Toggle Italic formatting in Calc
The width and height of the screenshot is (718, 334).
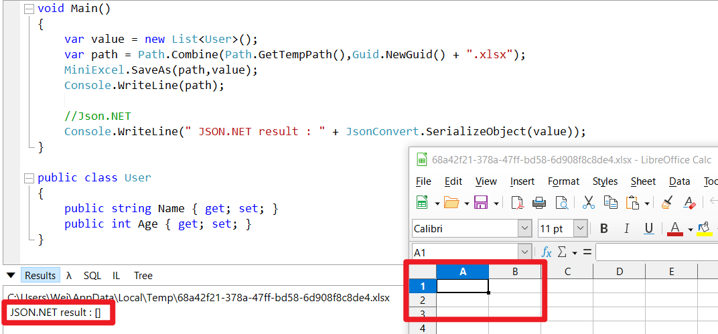pos(626,228)
